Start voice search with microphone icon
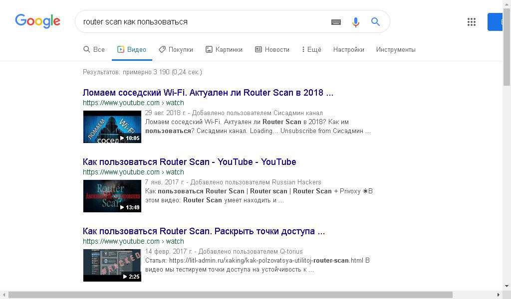The height and width of the screenshot is (299, 511). [355, 22]
